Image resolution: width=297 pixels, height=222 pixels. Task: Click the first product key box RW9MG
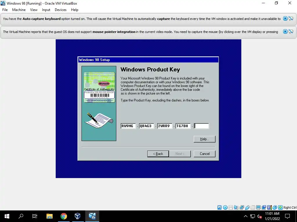click(x=128, y=126)
